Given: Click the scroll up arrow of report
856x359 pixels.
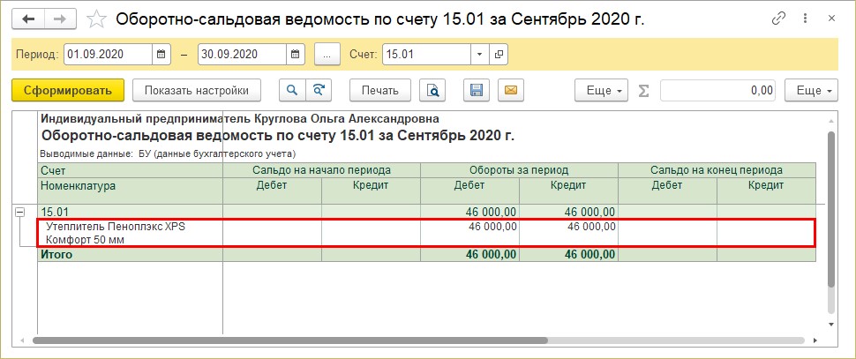Looking at the screenshot, I should pyautogui.click(x=831, y=120).
